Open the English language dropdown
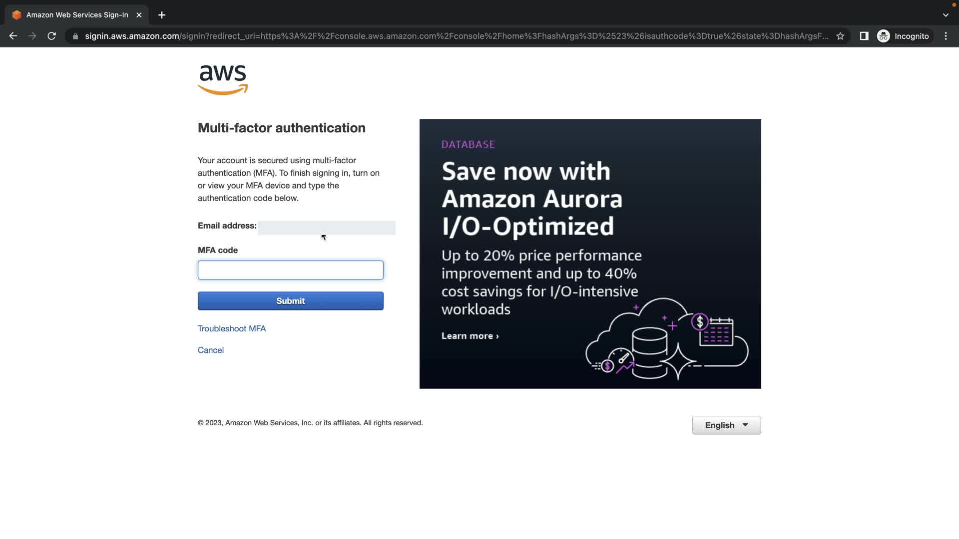Viewport: 959px width, 539px height. tap(726, 425)
